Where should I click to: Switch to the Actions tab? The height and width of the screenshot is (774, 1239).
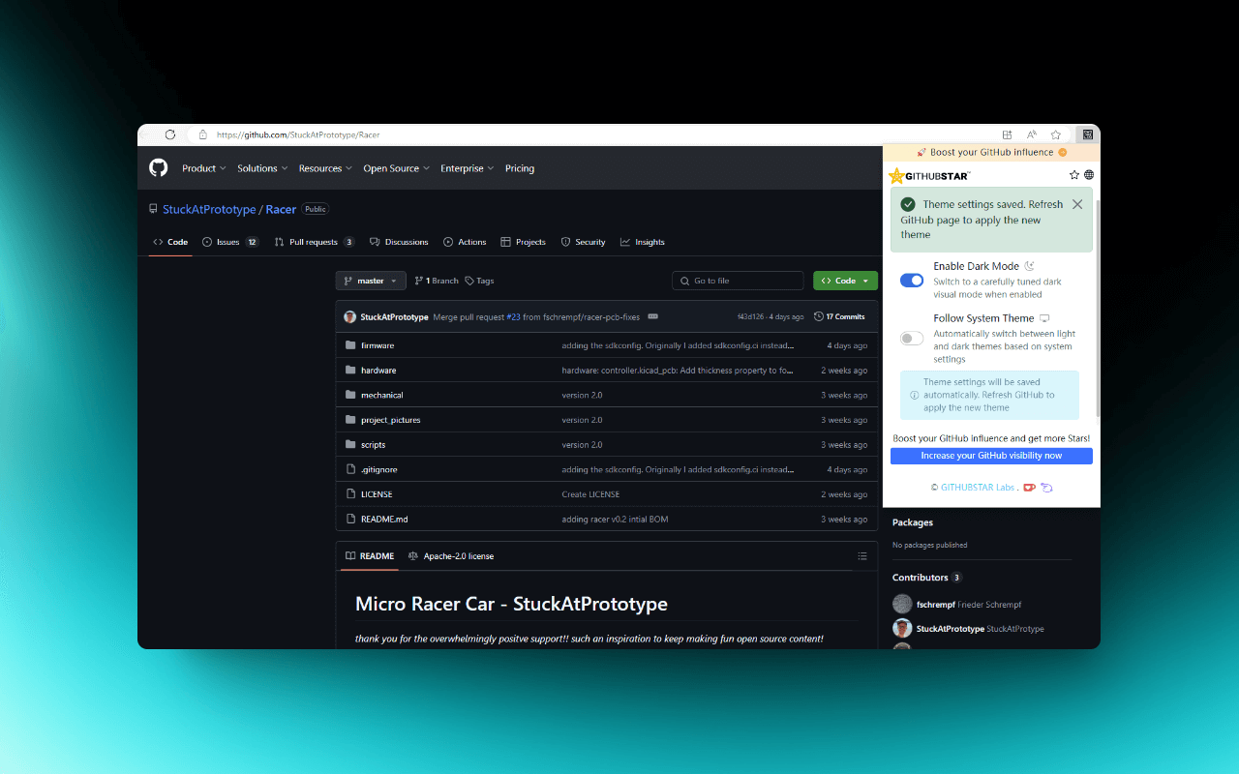(x=465, y=242)
